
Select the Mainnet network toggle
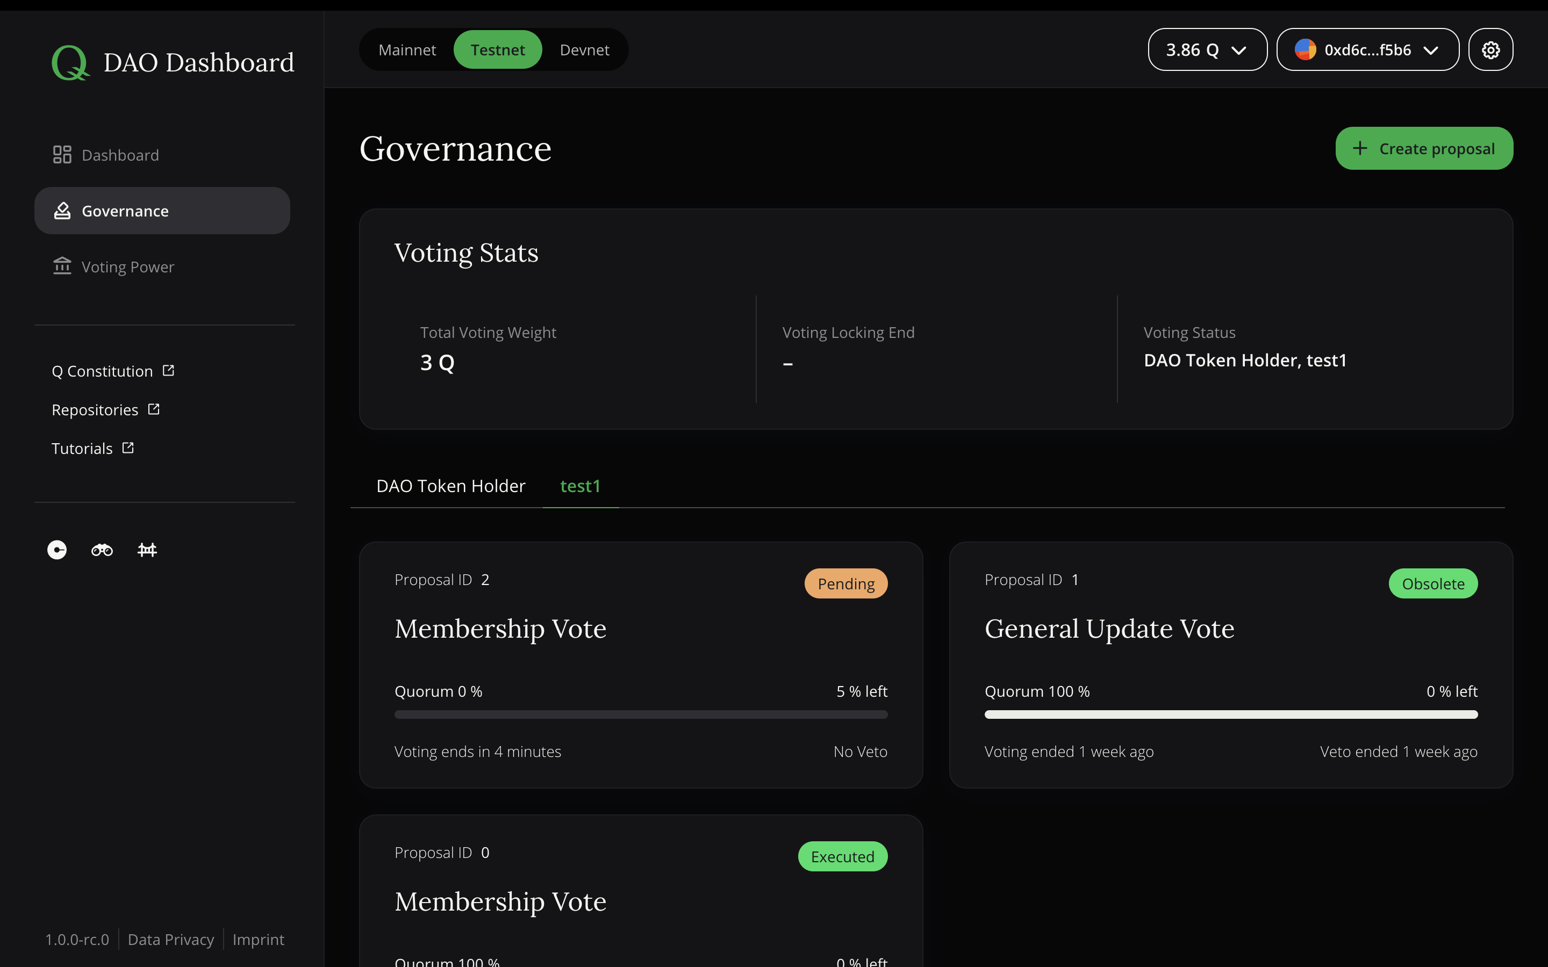pos(407,49)
